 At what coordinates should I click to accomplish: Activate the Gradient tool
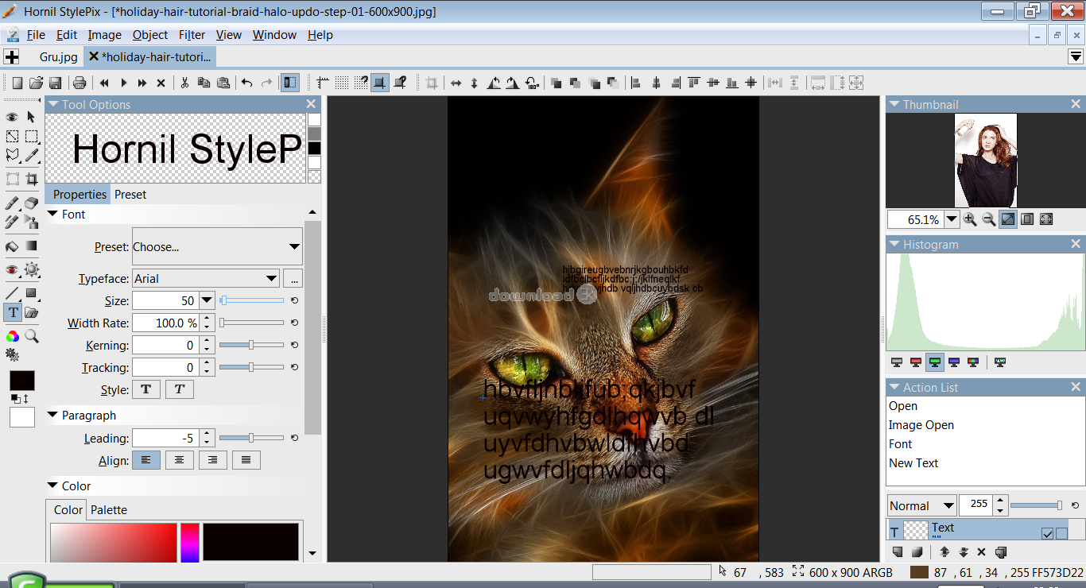coord(32,246)
